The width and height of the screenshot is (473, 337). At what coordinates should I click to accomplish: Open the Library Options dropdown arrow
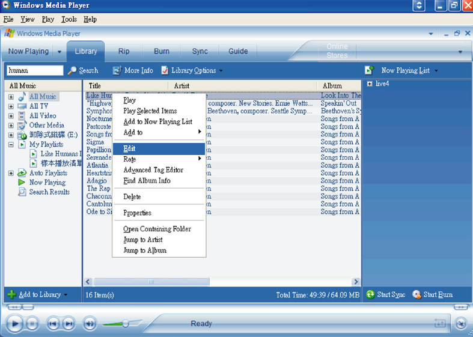coord(221,71)
